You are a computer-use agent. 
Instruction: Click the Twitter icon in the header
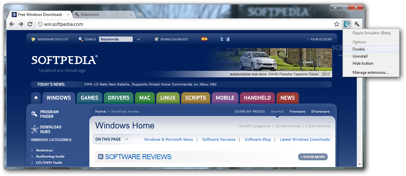[x=222, y=39]
